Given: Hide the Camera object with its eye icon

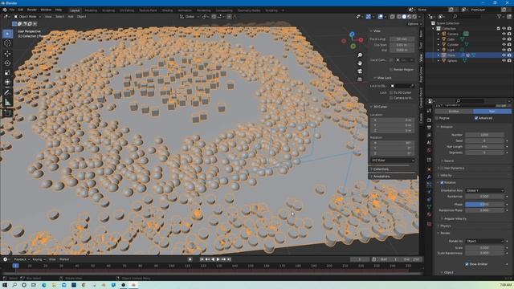Looking at the screenshot, I should coord(504,34).
